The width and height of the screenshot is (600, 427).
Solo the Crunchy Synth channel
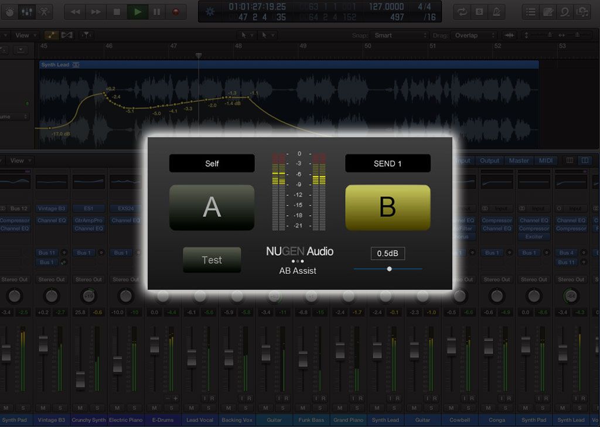[x=97, y=408]
